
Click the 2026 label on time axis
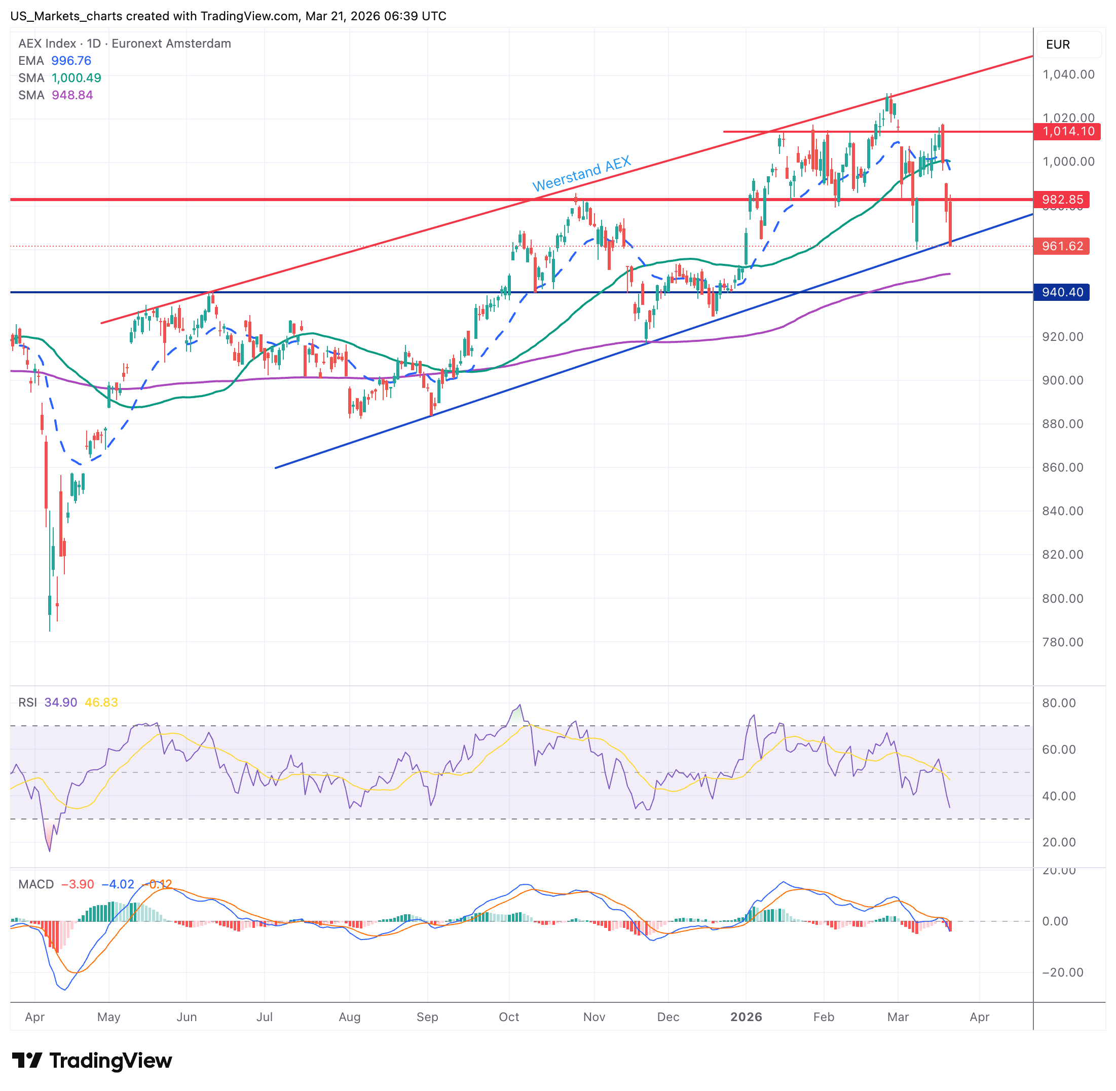click(746, 1017)
